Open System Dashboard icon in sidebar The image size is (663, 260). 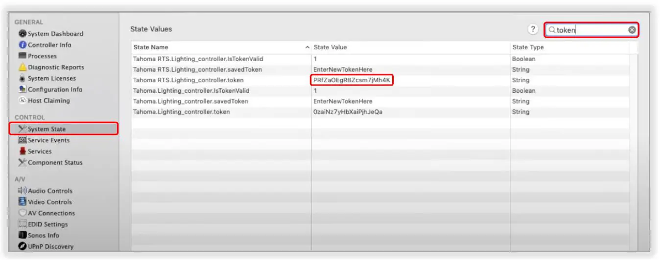[23, 34]
